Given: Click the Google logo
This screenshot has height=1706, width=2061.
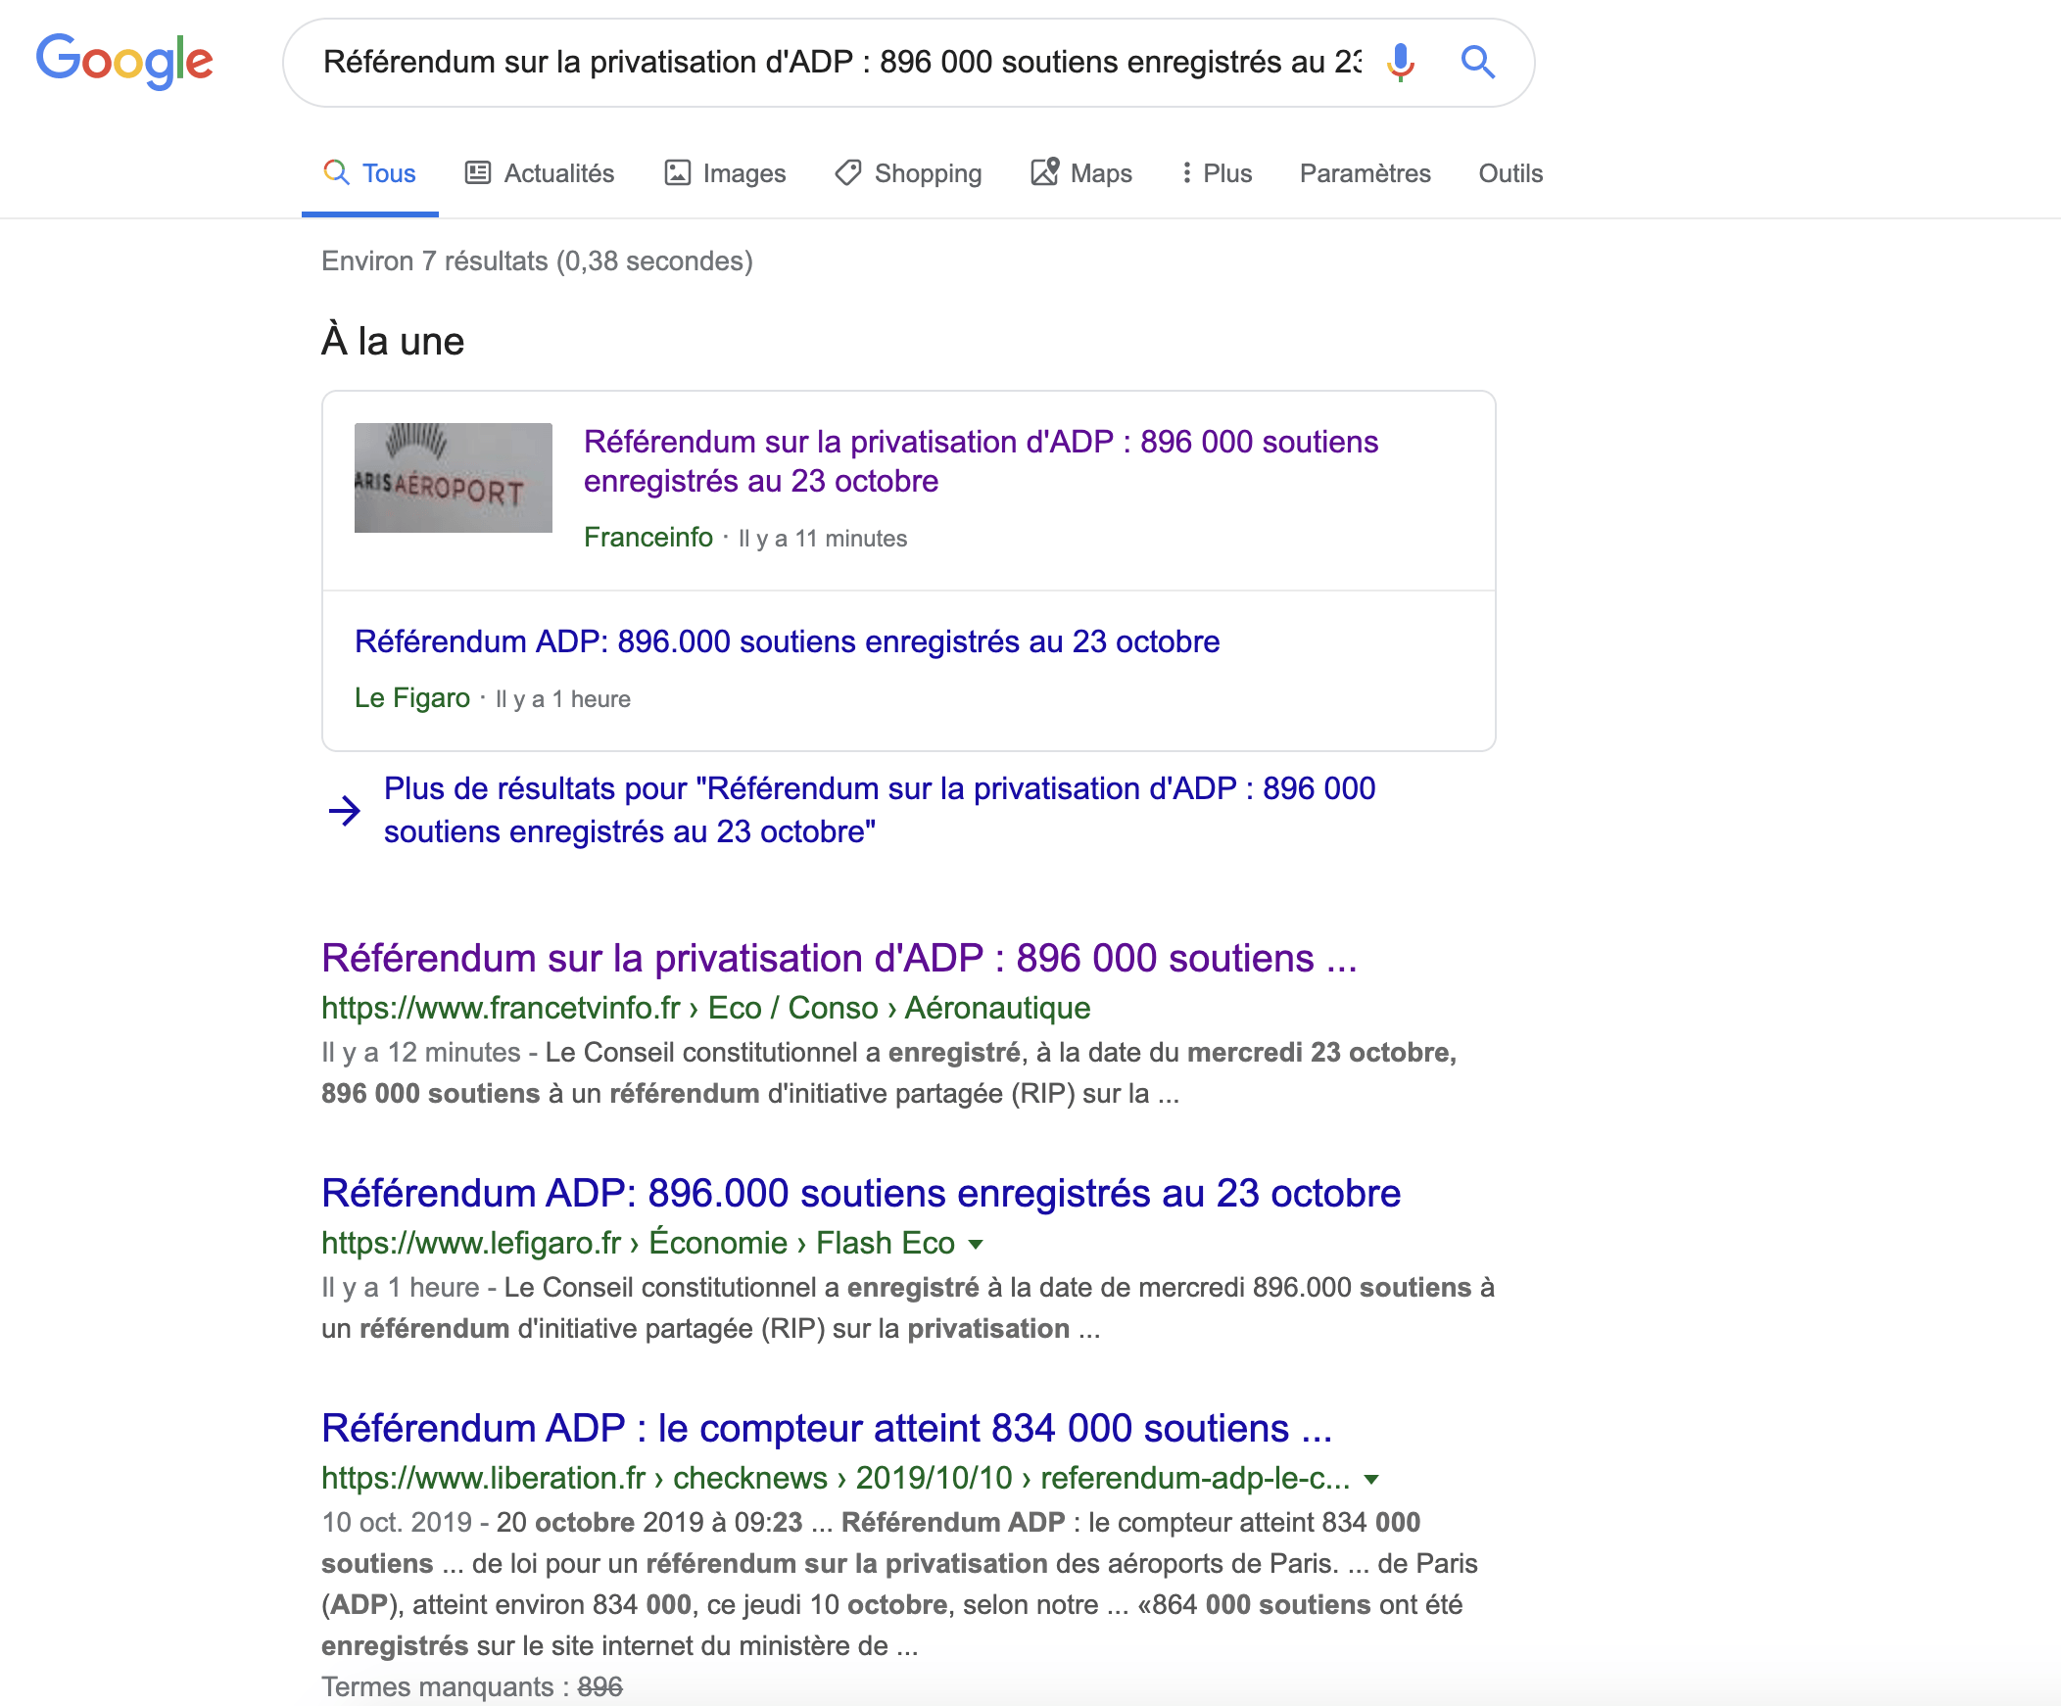Looking at the screenshot, I should (x=124, y=61).
